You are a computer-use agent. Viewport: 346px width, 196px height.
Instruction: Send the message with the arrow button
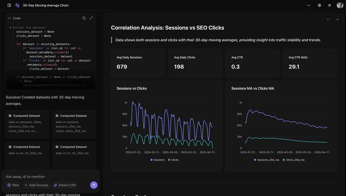tap(94, 185)
